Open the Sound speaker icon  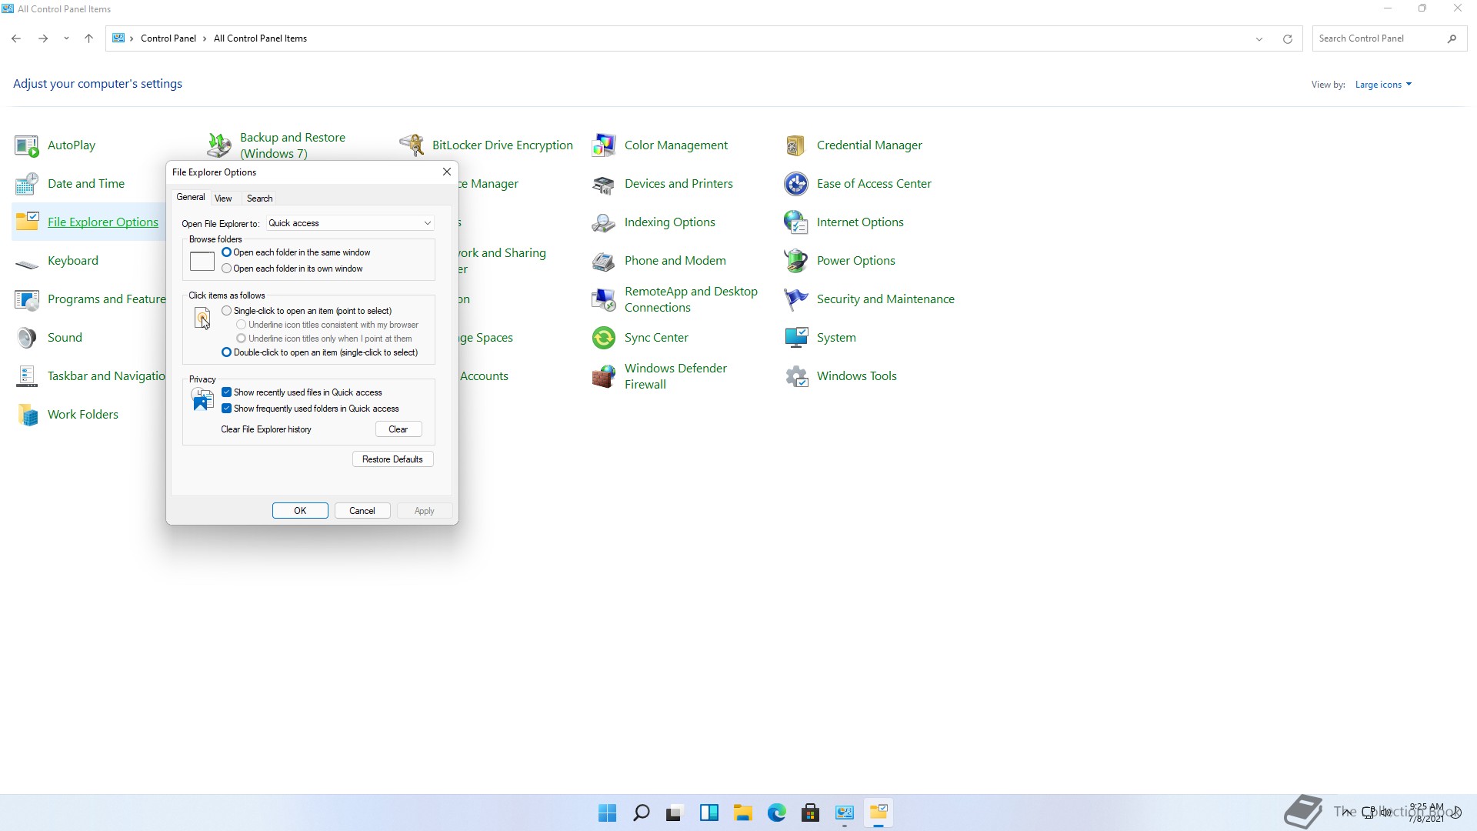[x=27, y=338]
